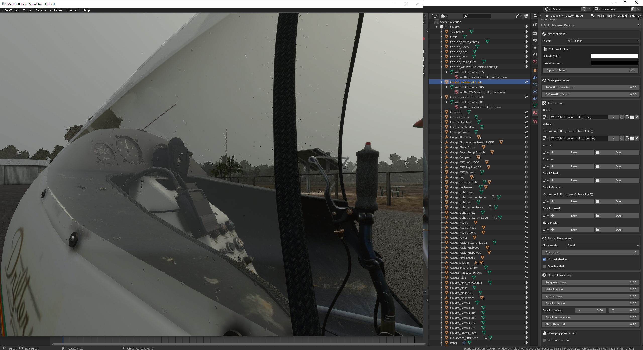Open the Camera menu
Image resolution: width=643 pixels, height=350 pixels.
pos(41,10)
